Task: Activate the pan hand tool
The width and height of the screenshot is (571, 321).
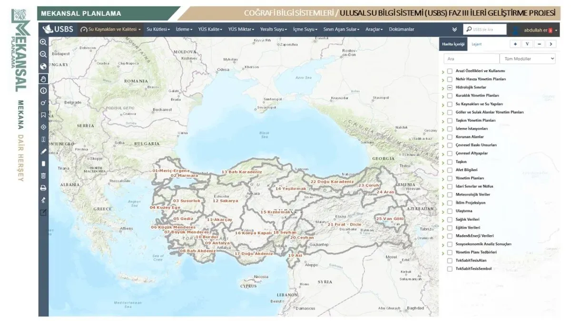Action: 43,78
